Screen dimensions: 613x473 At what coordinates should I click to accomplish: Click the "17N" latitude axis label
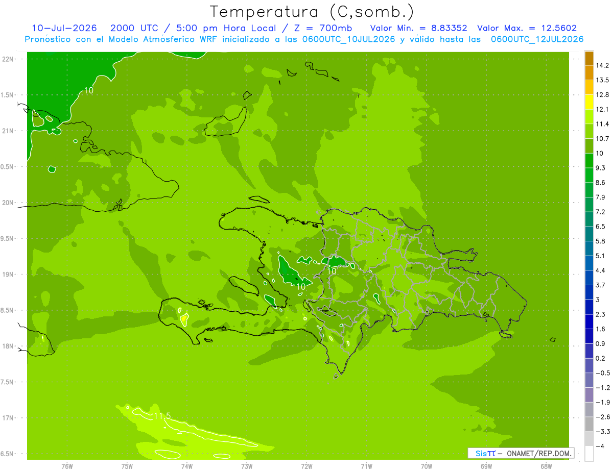(8, 418)
